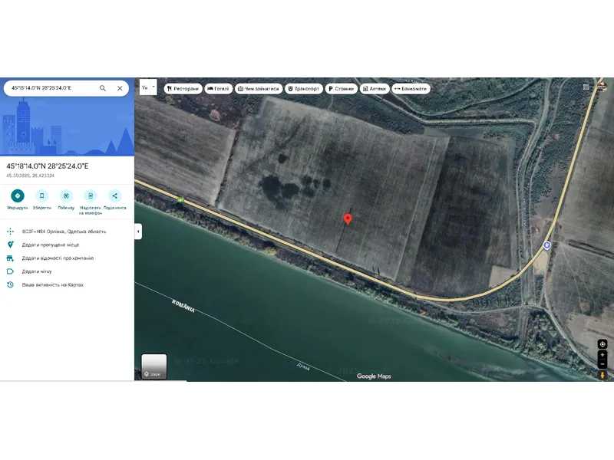Toggle map layers thumbnail

[154, 366]
